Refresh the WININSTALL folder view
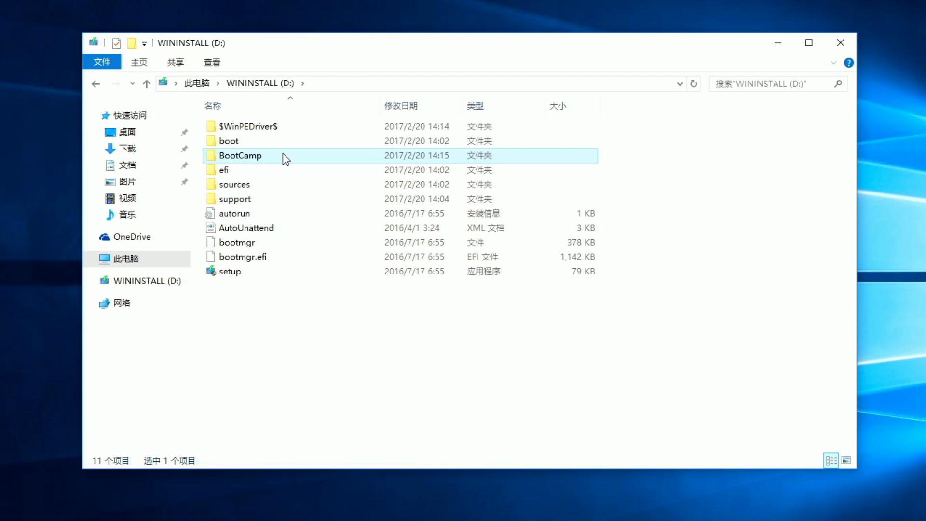This screenshot has width=926, height=521. coord(694,84)
